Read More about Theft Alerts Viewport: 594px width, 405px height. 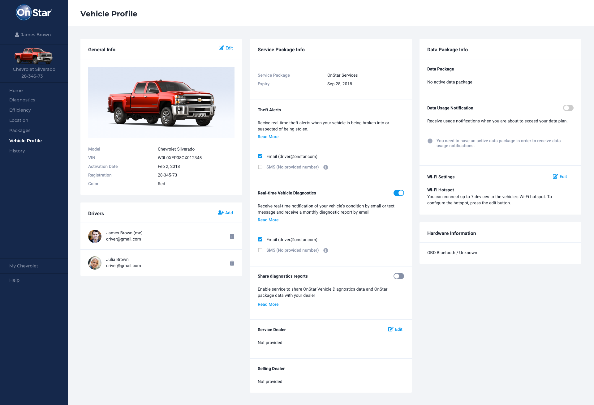click(x=268, y=137)
